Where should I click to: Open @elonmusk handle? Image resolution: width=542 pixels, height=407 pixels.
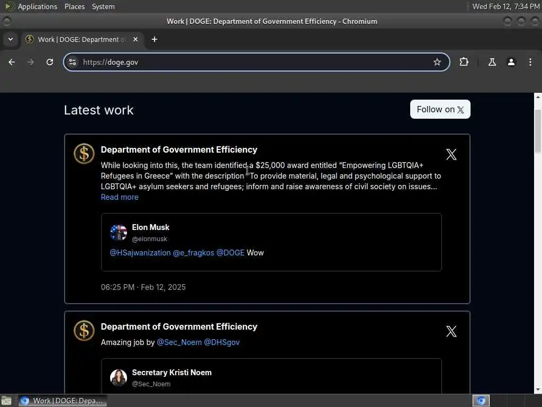[x=149, y=239]
